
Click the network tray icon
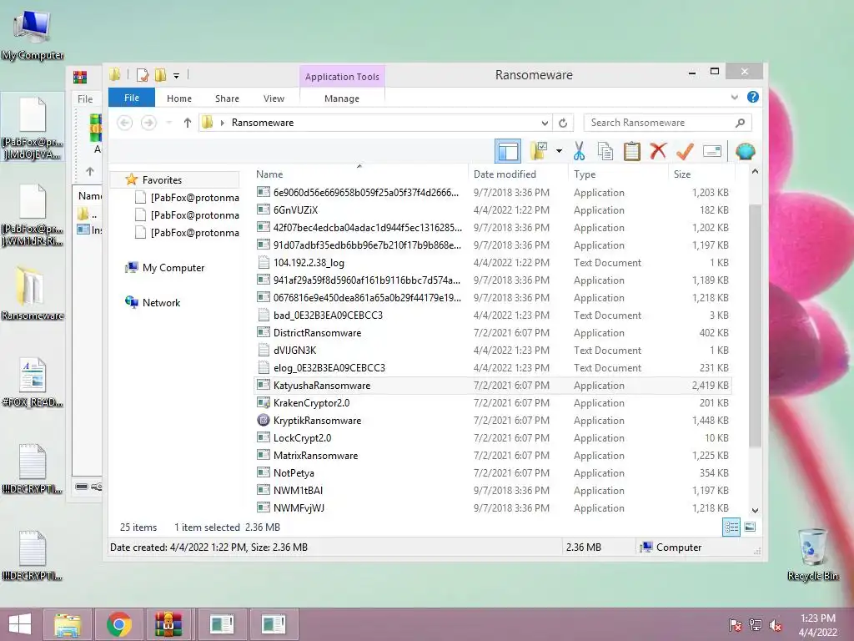755,625
